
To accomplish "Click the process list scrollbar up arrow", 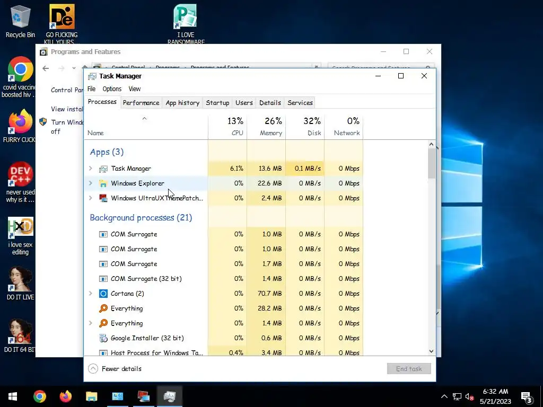I will coord(432,144).
